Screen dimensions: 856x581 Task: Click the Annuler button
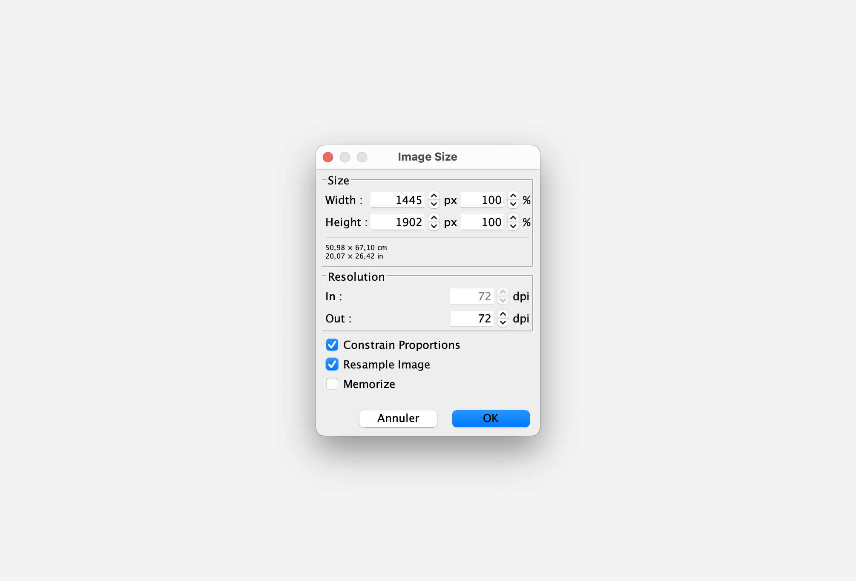[398, 418]
